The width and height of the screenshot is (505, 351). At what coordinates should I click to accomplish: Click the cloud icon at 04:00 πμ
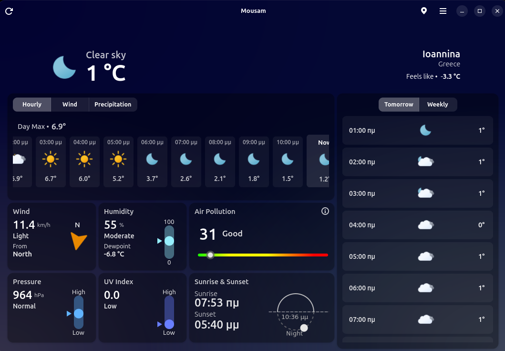[425, 225]
